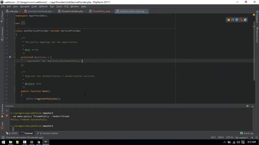Click the yellow inspection indicator square
This screenshot has width=259, height=145.
254,15
